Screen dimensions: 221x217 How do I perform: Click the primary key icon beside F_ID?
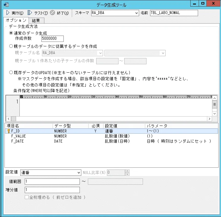click(9, 131)
